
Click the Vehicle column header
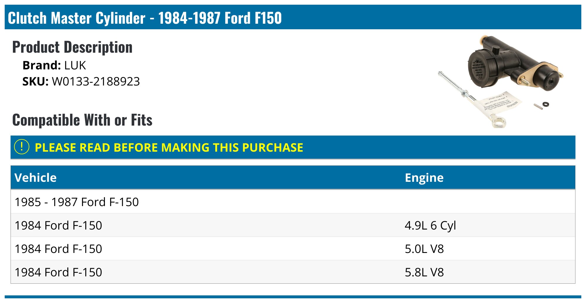[x=35, y=178]
